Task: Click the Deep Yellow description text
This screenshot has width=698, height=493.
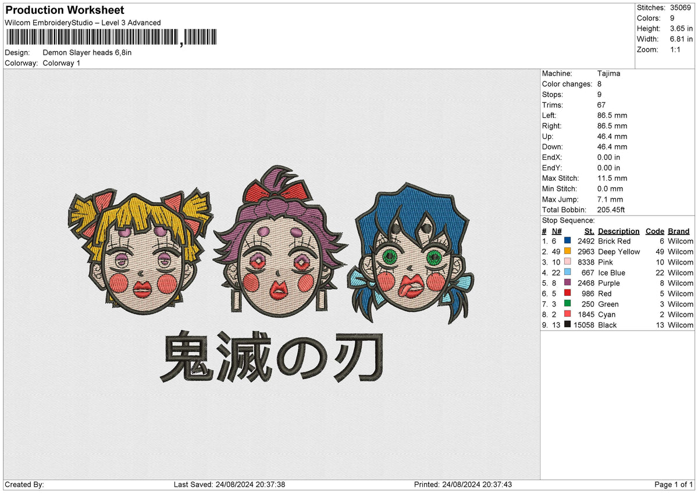Action: click(619, 252)
